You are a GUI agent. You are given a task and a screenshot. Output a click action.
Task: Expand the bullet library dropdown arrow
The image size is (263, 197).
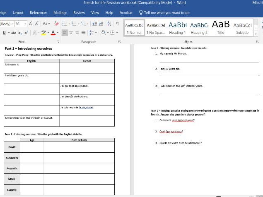pyautogui.click(x=69, y=24)
